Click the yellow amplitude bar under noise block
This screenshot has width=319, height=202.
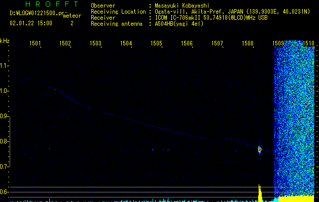pyautogui.click(x=296, y=199)
